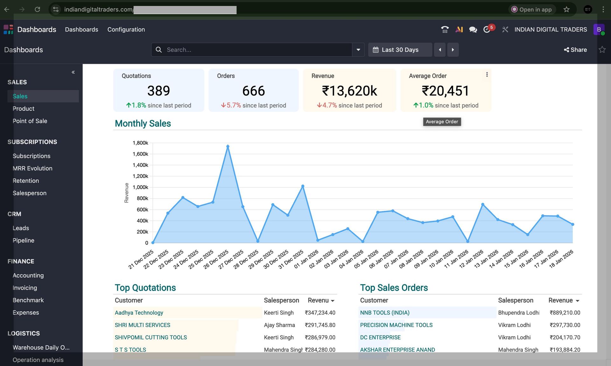Bookmark page with browser star icon
The image size is (611, 366).
(566, 10)
